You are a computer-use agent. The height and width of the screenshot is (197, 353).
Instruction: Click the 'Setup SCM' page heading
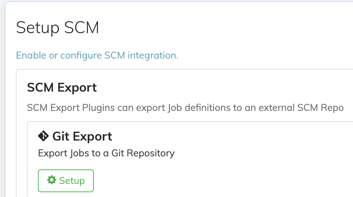[58, 28]
